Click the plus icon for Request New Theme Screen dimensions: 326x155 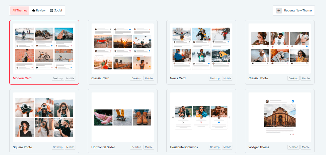tap(279, 11)
